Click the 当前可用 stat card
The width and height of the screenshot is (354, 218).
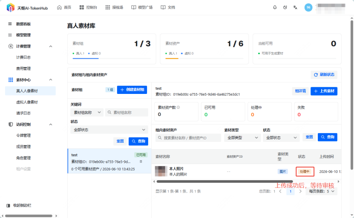tap(297, 49)
